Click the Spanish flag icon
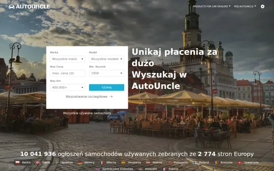This screenshot has width=274, height=171. (x=123, y=163)
